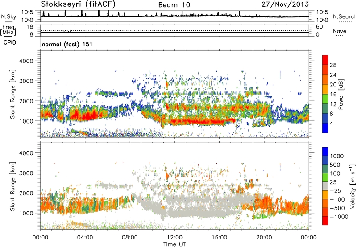Click the 'Freq. [MHz]' axis label
The width and height of the screenshot is (357, 247).
pos(8,30)
